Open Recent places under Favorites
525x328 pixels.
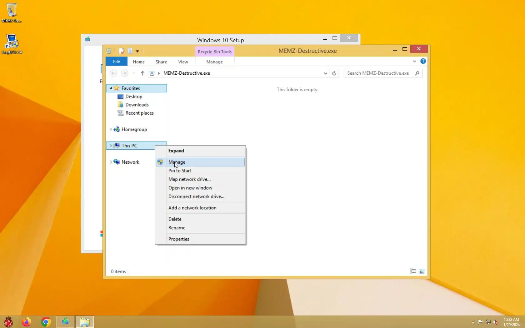[139, 113]
